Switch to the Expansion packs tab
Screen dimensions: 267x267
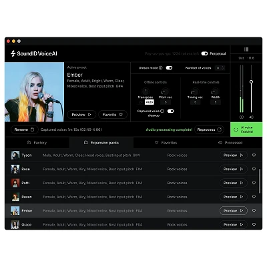point(101,143)
